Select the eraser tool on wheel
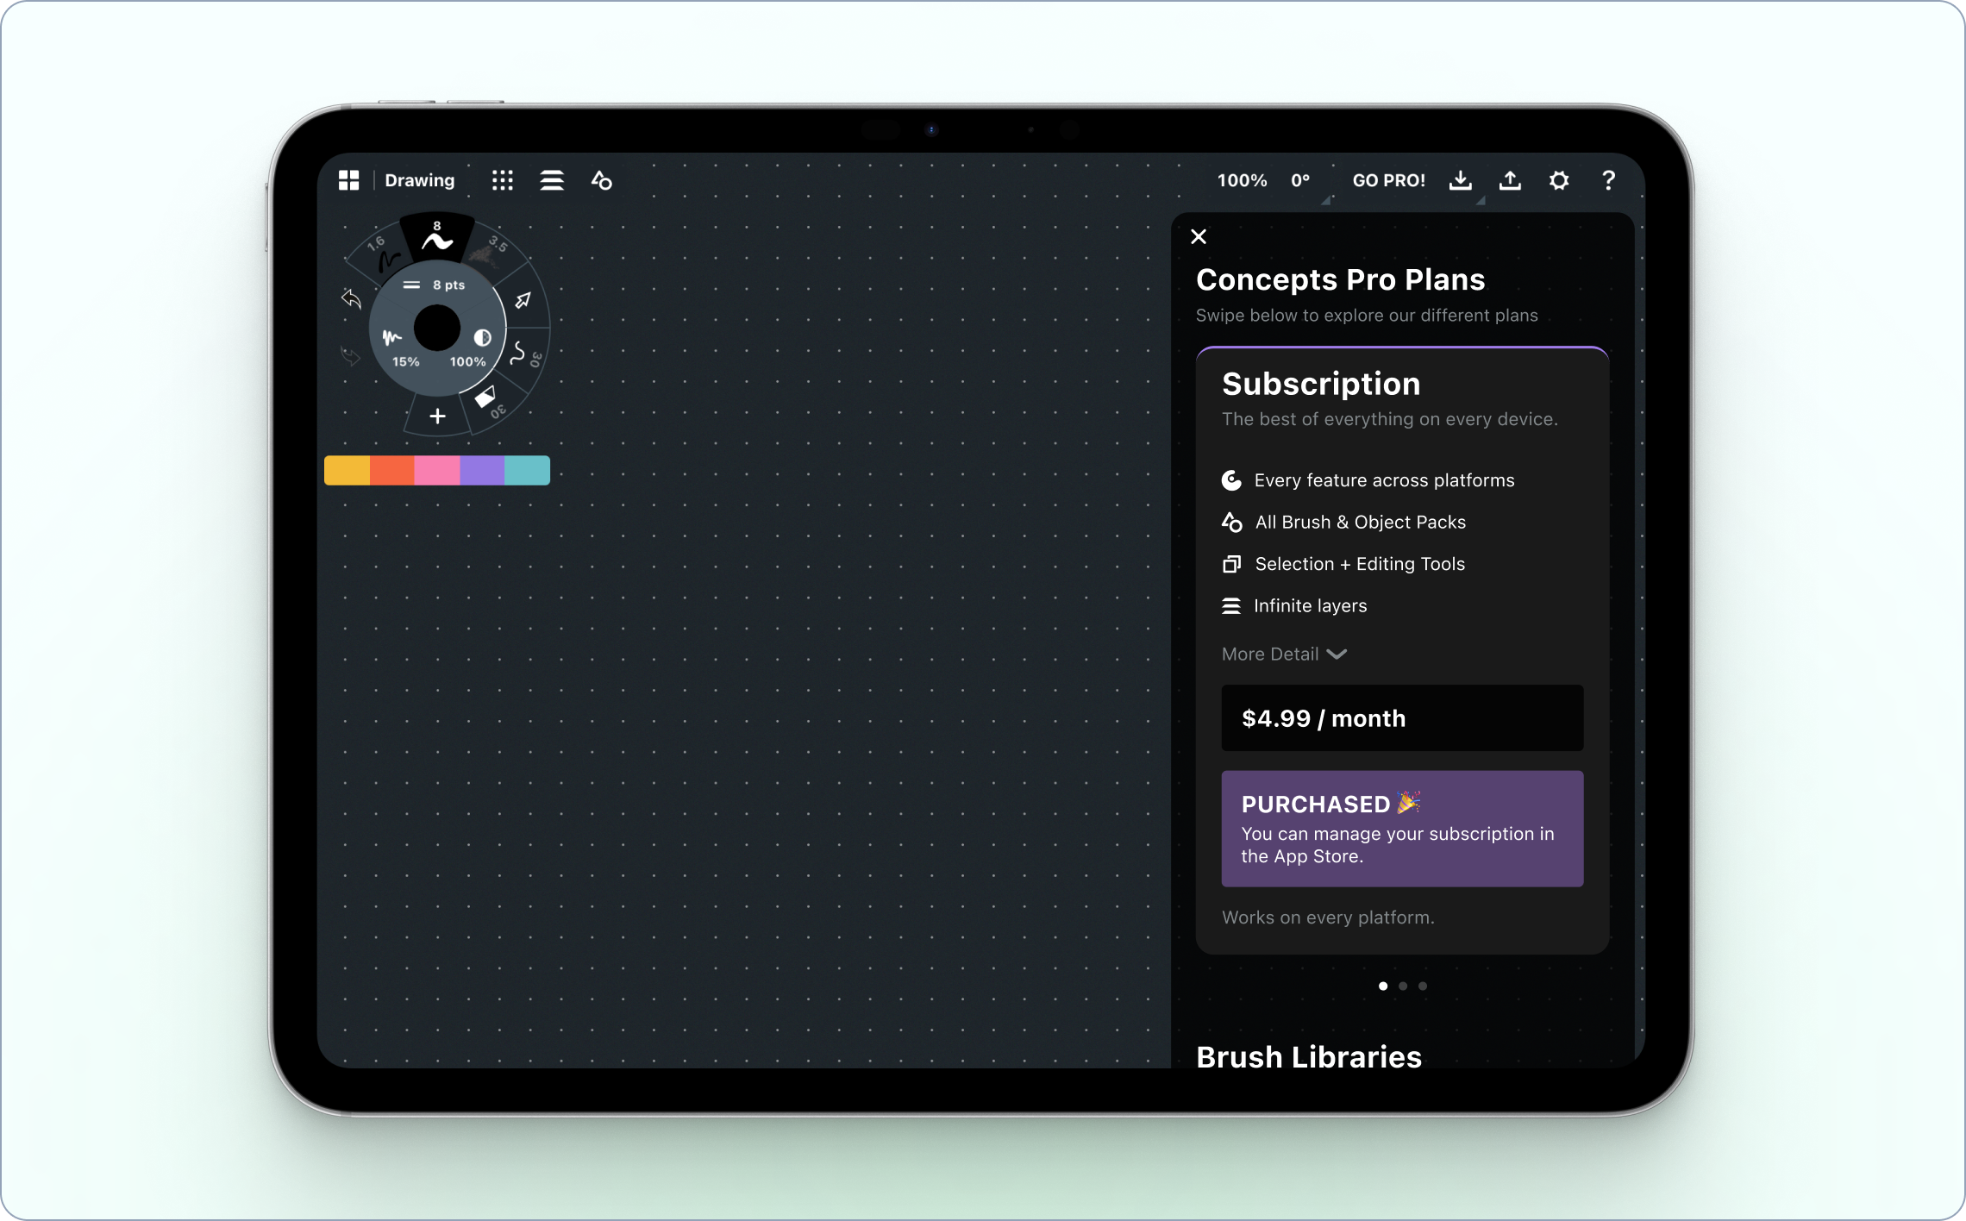This screenshot has width=1966, height=1221. [x=485, y=398]
